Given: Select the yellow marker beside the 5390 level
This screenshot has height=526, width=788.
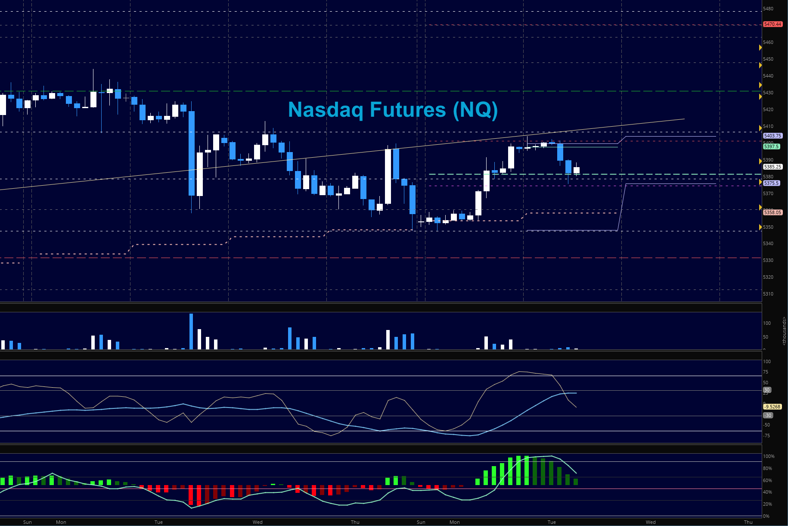Looking at the screenshot, I should click(760, 161).
